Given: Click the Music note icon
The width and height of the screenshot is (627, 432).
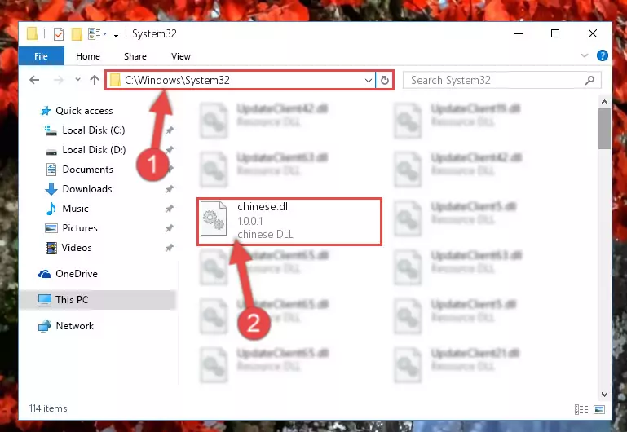Looking at the screenshot, I should point(51,209).
